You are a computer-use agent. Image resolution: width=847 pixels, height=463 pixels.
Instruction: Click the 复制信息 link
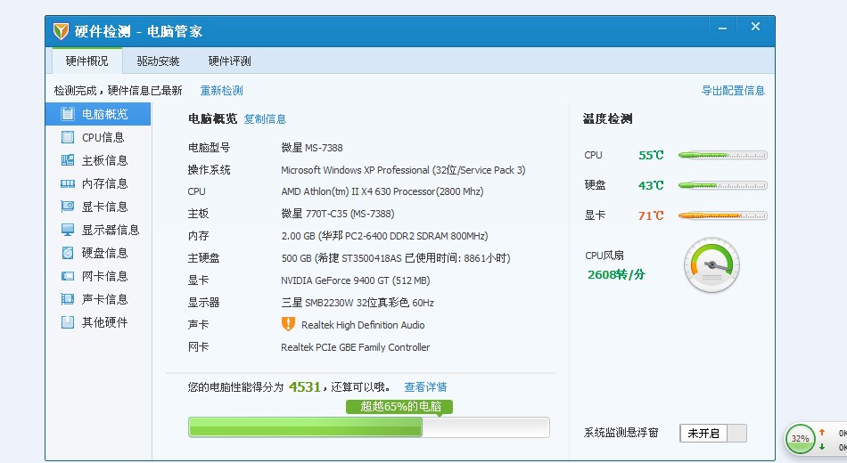pos(265,118)
